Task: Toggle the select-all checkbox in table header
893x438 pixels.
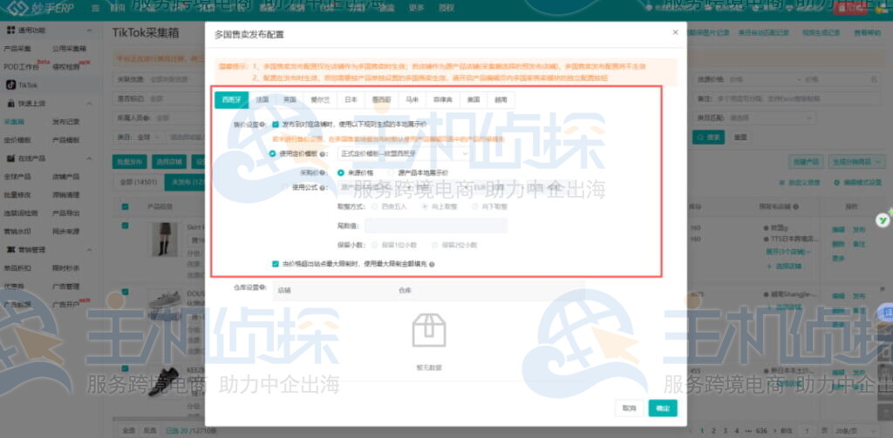Action: [x=126, y=206]
